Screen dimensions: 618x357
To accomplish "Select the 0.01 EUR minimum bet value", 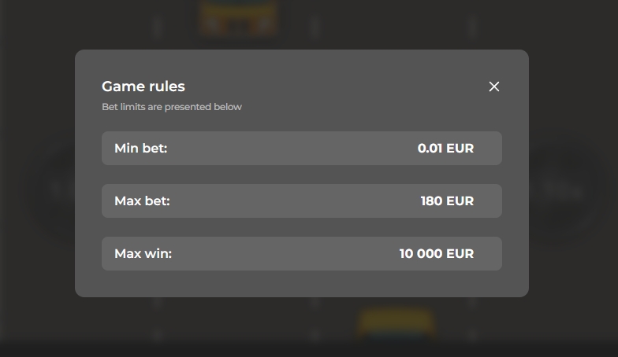I will tap(445, 148).
